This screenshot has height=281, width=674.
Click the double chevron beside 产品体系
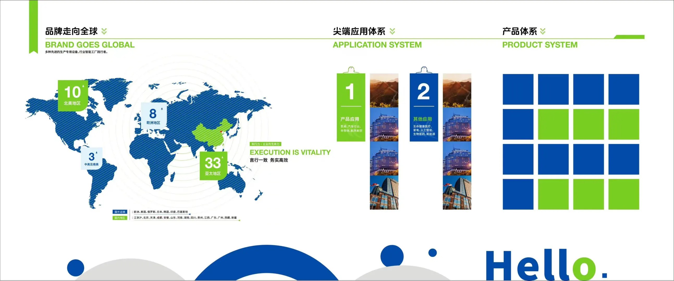[543, 31]
